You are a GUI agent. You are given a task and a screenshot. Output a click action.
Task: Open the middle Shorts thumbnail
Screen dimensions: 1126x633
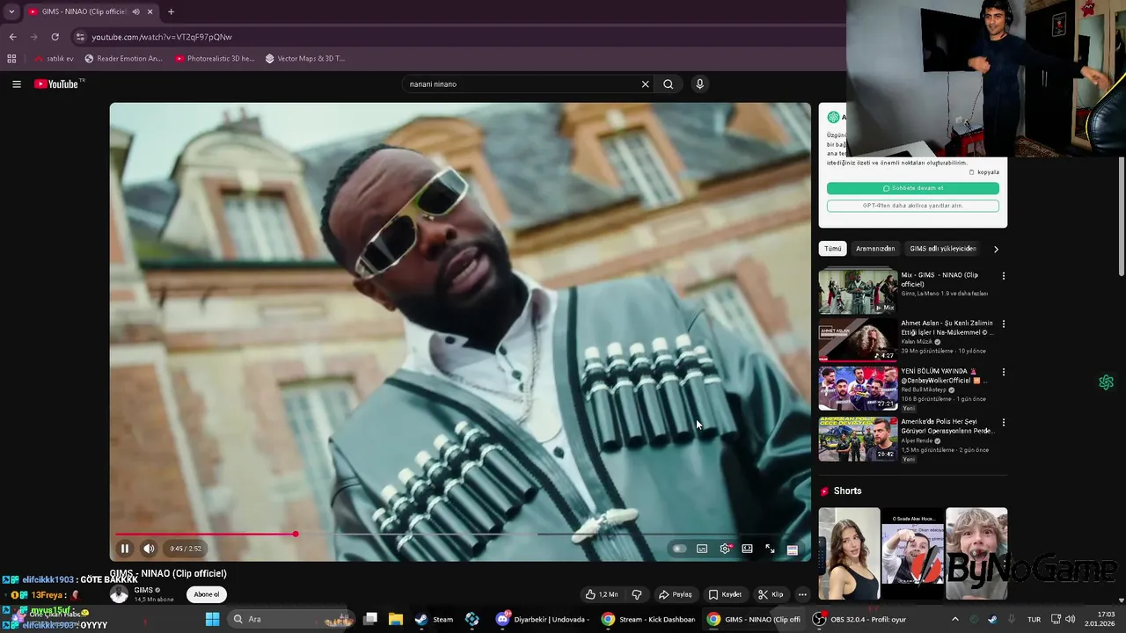click(912, 554)
